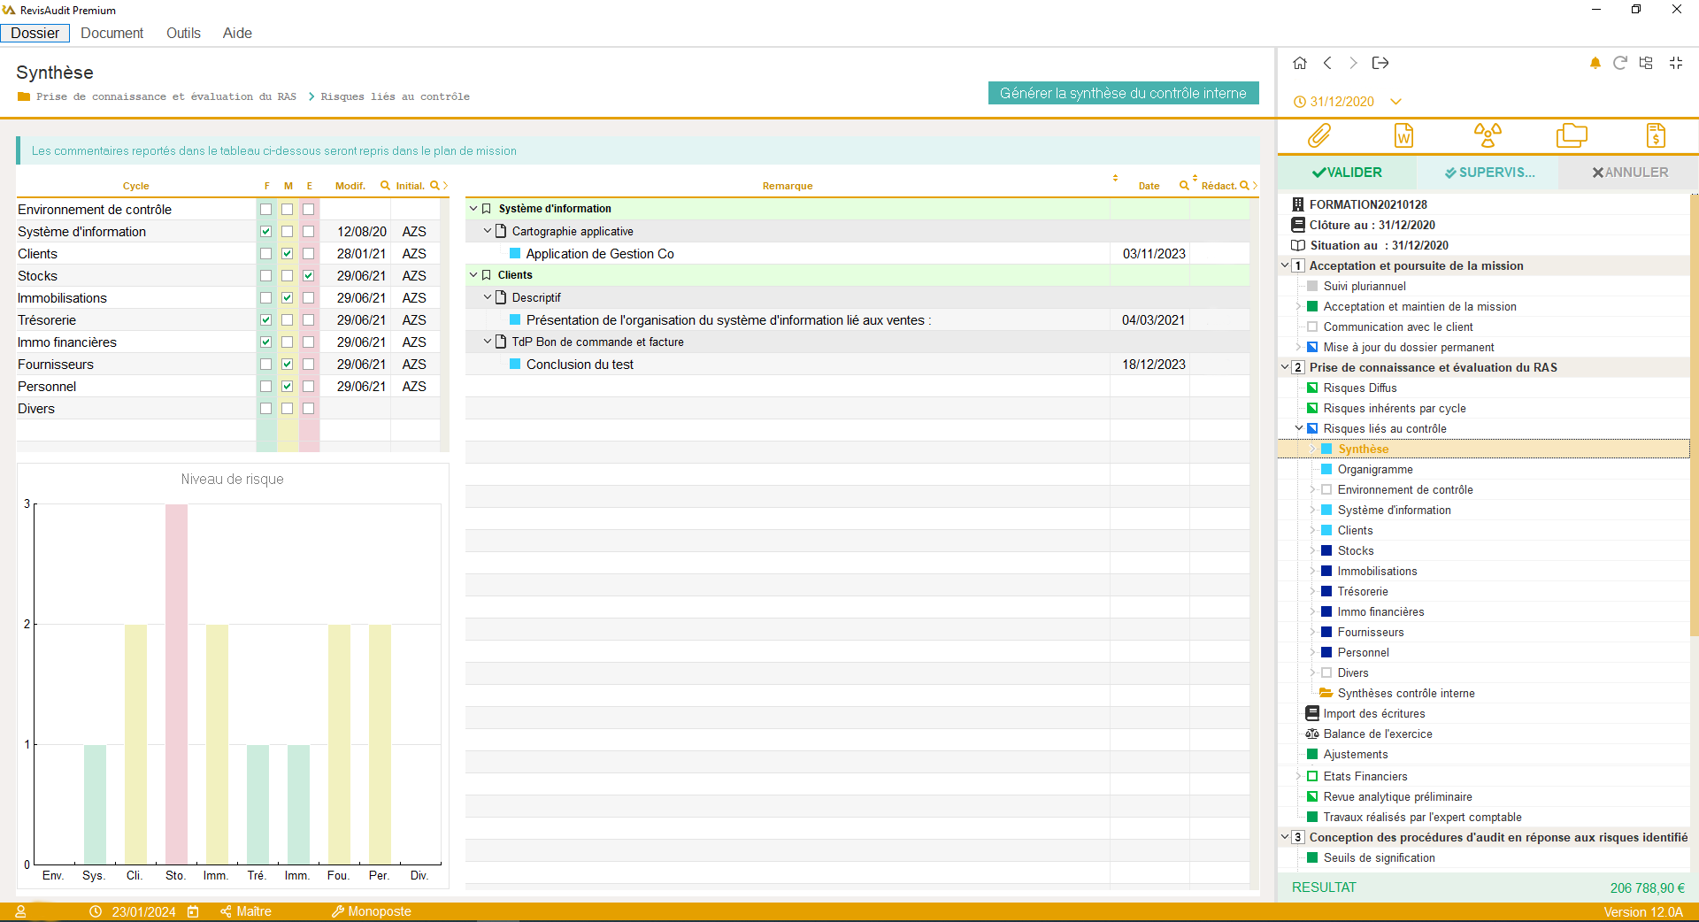
Task: Toggle the M checkbox for Divers
Action: 287,409
